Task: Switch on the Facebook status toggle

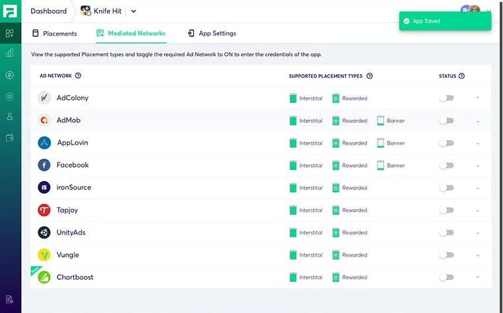Action: click(446, 165)
